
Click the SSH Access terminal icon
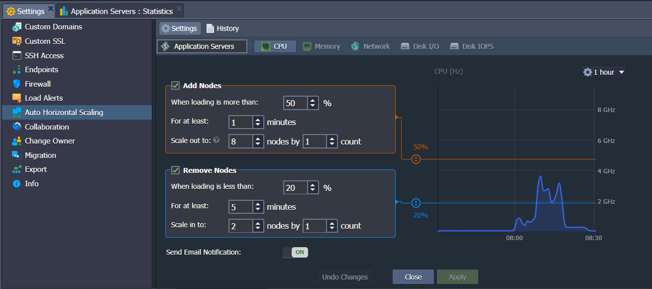17,56
